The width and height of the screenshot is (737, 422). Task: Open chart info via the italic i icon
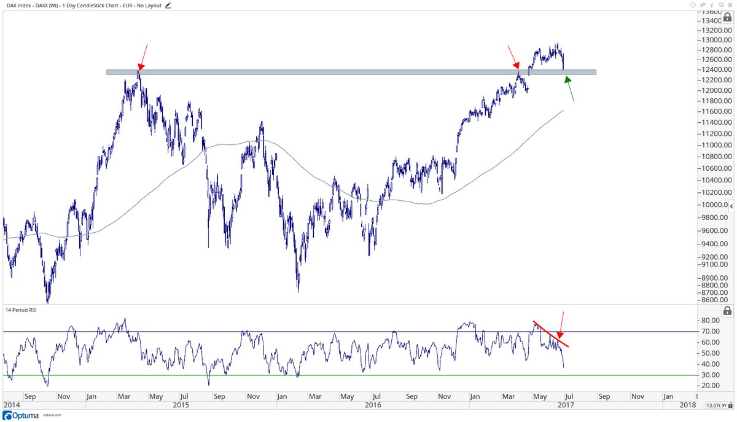[712, 5]
